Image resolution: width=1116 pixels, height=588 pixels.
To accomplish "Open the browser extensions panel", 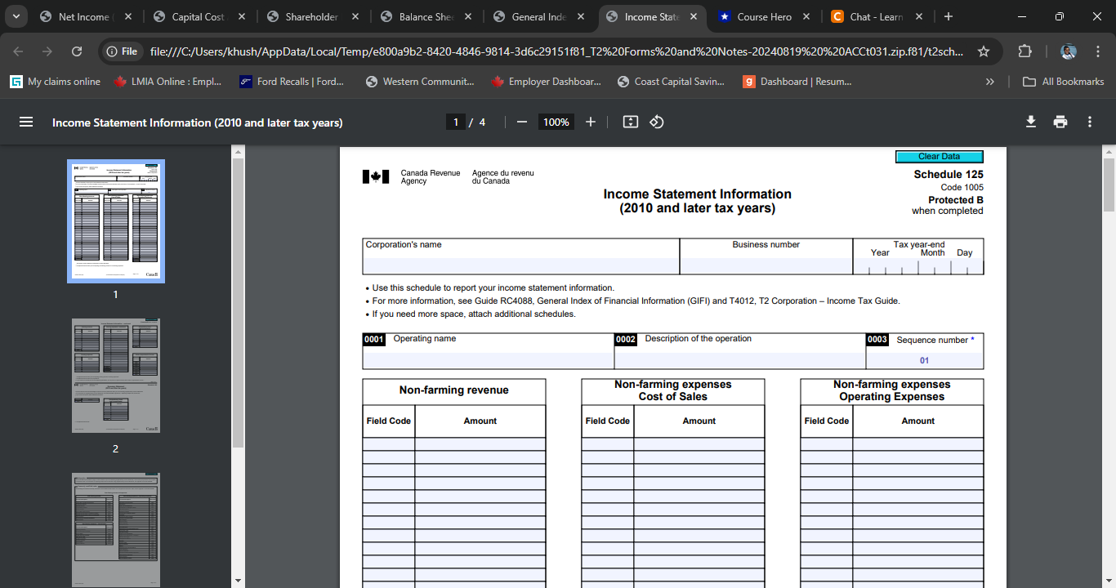I will (x=1024, y=50).
